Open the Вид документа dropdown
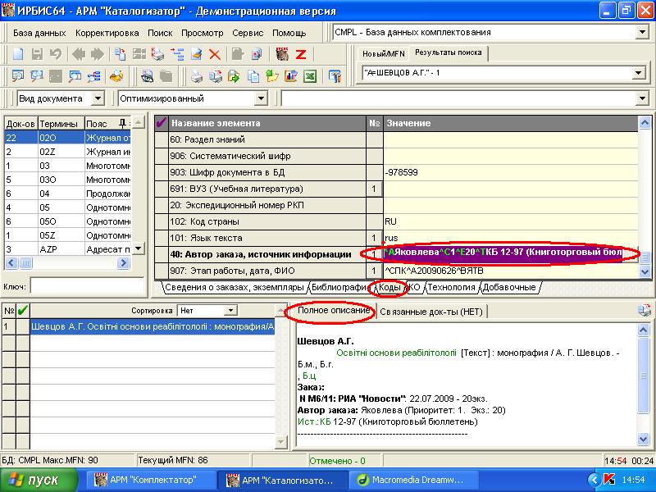 [98, 98]
